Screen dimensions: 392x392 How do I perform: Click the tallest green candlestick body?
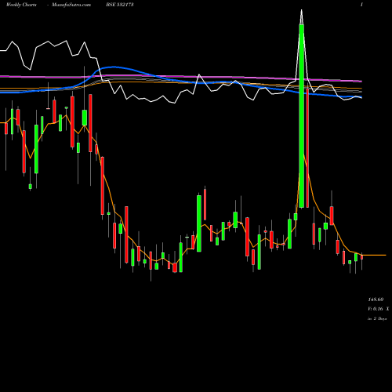(x=301, y=116)
